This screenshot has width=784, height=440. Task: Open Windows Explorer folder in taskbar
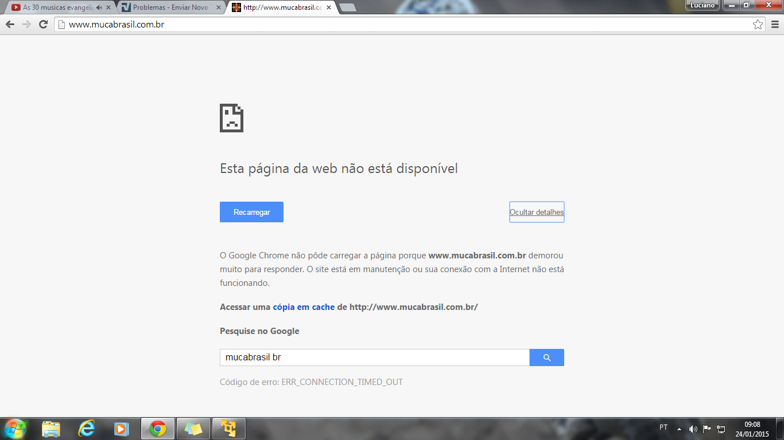(x=51, y=428)
